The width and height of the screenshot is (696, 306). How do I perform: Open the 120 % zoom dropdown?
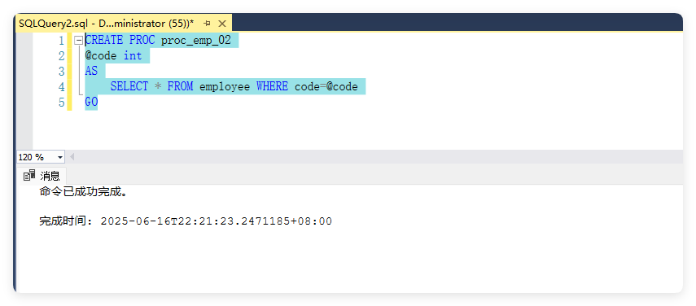(x=60, y=157)
